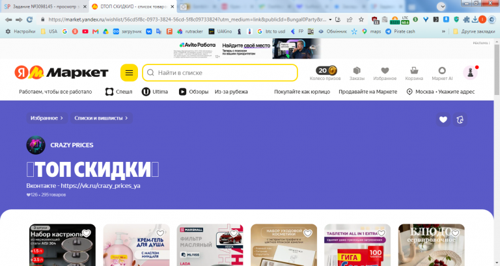
Task: Expand the address bar suggestions arrow
Action: coord(330,20)
